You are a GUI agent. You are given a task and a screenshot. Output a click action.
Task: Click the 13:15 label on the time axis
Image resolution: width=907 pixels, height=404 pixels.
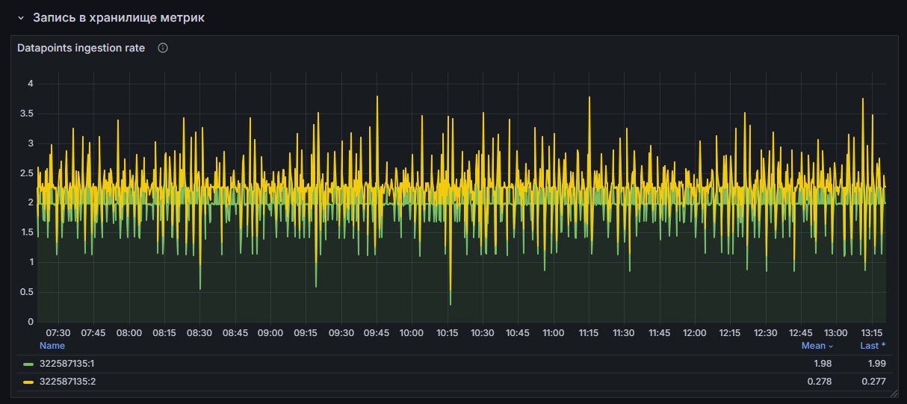(x=872, y=333)
